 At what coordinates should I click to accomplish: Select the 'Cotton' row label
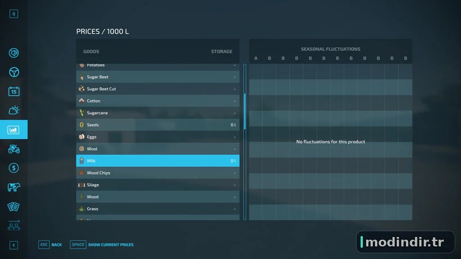pos(94,101)
